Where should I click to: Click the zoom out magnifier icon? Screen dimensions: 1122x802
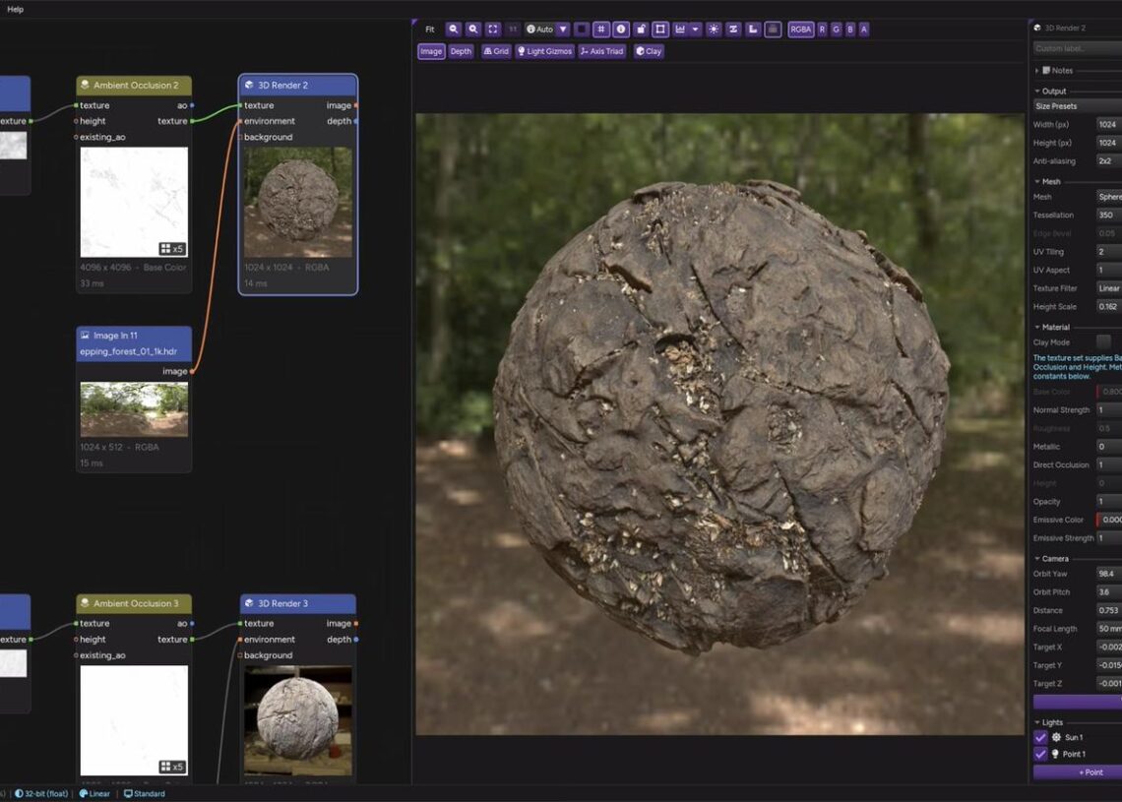tap(453, 30)
